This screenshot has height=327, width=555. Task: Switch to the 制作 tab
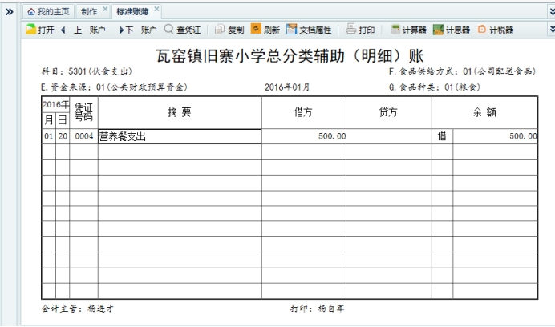[89, 11]
